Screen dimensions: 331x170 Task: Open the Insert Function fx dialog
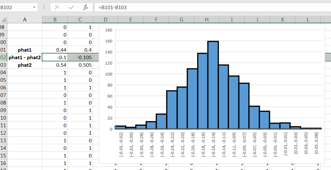click(x=85, y=7)
